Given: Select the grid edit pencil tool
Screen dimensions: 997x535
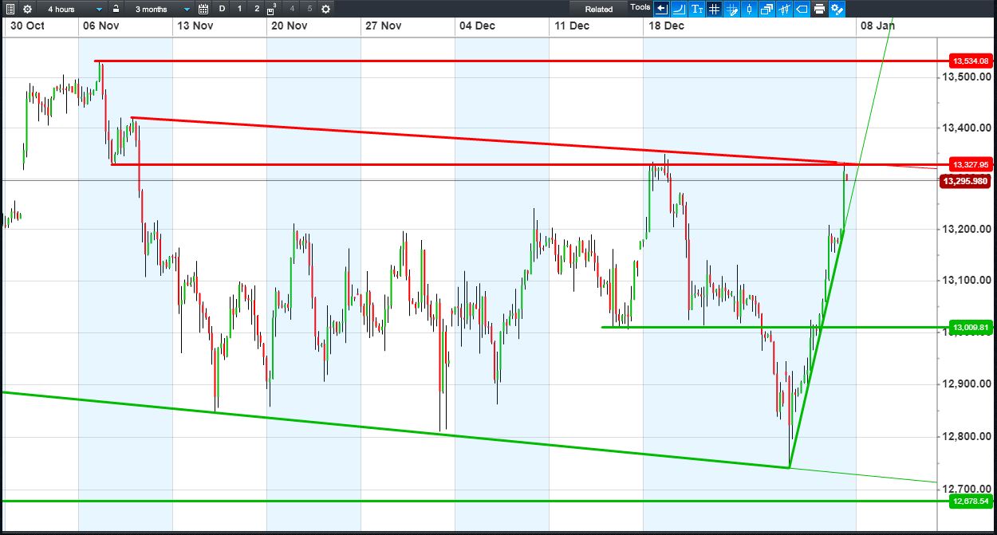Looking at the screenshot, I should click(x=731, y=9).
